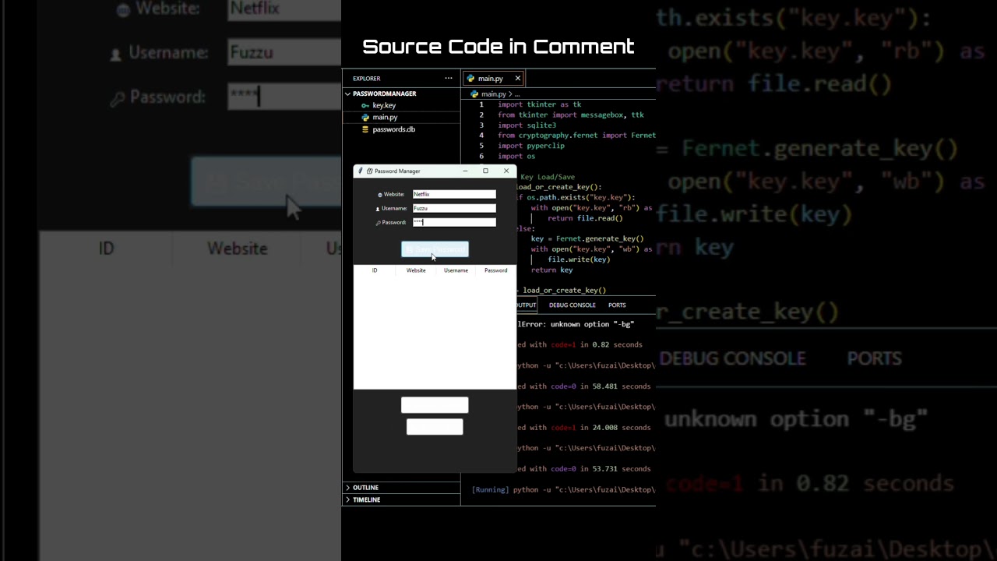Click 'return file.read()' in the editor
The image size is (997, 561).
pos(585,218)
